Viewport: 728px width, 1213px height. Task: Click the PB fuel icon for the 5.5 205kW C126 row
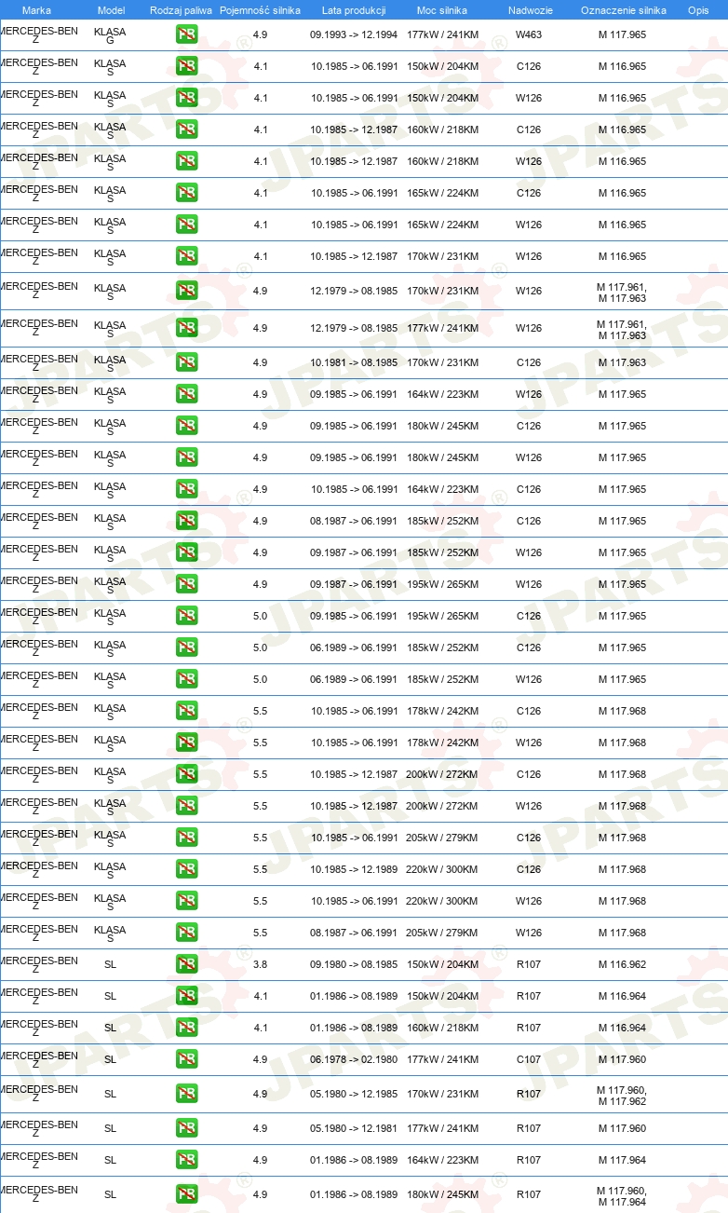click(x=186, y=838)
